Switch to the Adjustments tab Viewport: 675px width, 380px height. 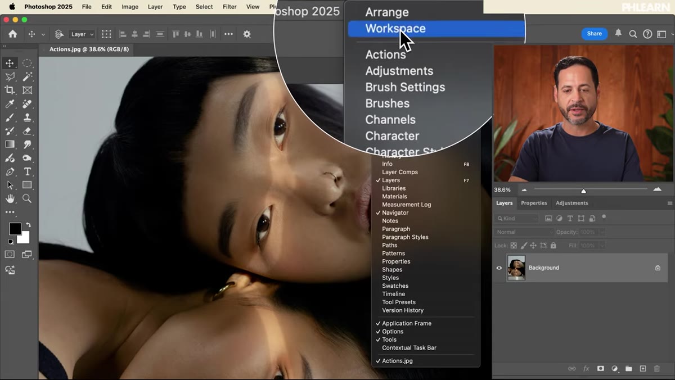click(571, 203)
